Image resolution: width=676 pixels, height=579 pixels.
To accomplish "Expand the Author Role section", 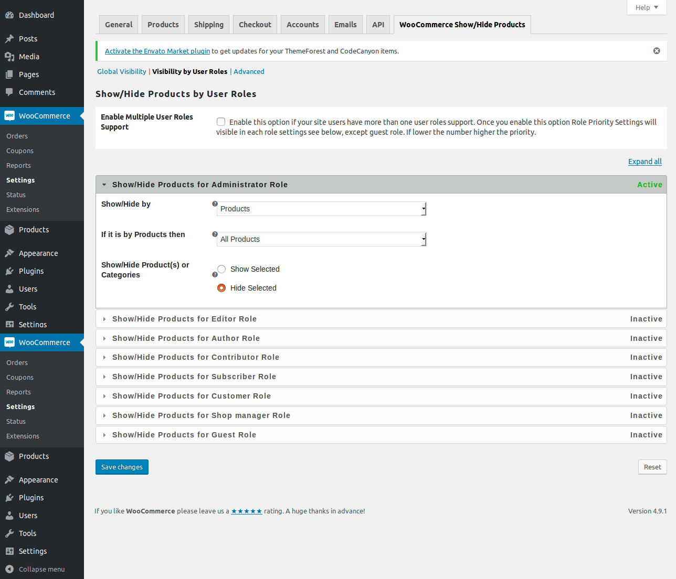I will coord(381,338).
